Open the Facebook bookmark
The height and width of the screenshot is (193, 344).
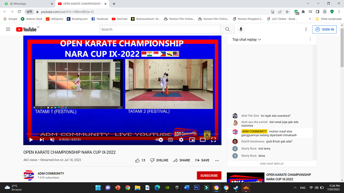tap(100, 19)
